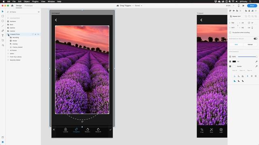Click the X cancel icon in crop toolbar
The width and height of the screenshot is (259, 145).
pos(54,130)
